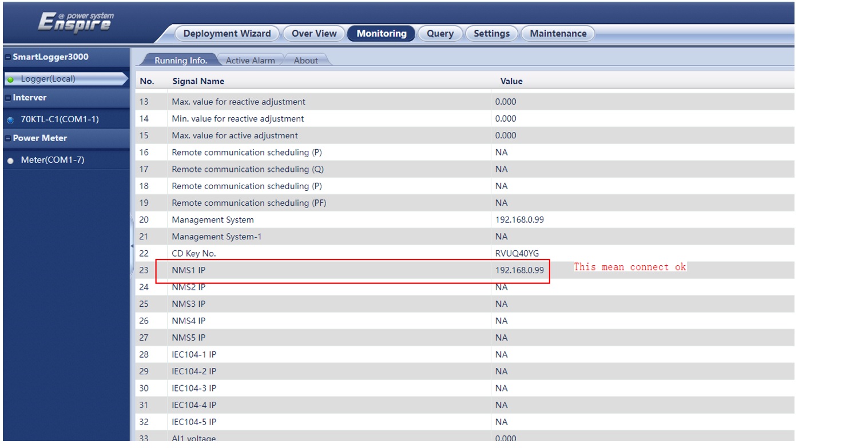This screenshot has height=448, width=866.
Task: Click row number 20
Action: tap(144, 219)
